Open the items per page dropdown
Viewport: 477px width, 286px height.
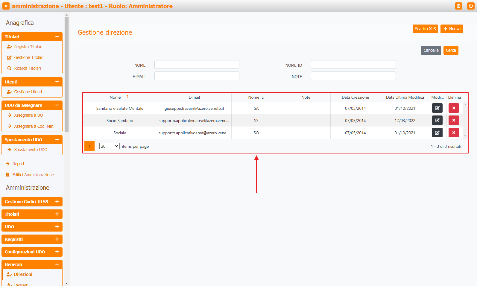109,146
